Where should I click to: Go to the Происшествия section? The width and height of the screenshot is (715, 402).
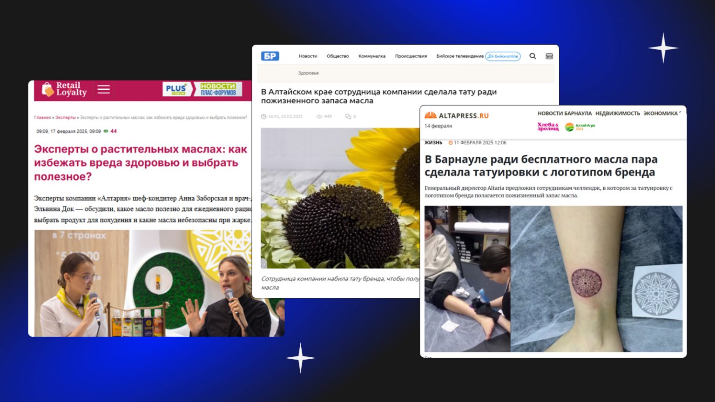tap(411, 56)
